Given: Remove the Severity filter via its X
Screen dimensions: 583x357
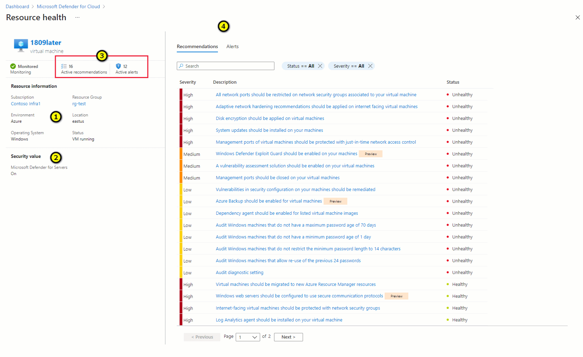Looking at the screenshot, I should point(370,66).
